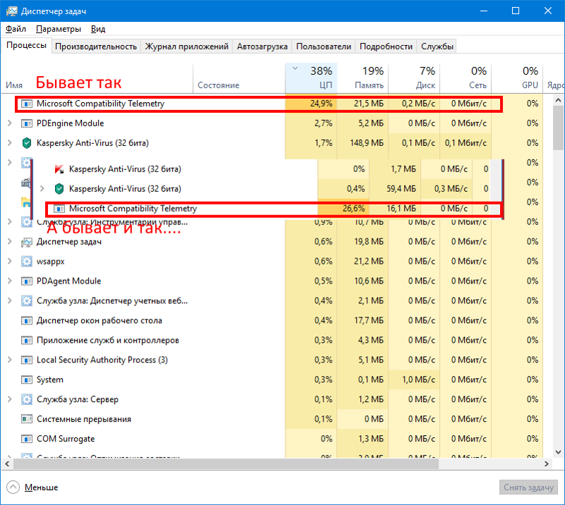This screenshot has width=565, height=505.
Task: Click the COM Surrogate process icon
Action: pos(27,439)
